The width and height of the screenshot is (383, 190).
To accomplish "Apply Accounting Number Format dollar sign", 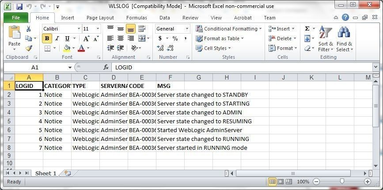I will 160,38.
